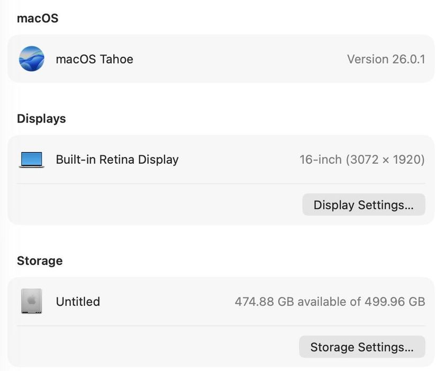Screen dimensions: 444x371
Task: Click the 474.88 GB available amount
Action: (x=264, y=302)
